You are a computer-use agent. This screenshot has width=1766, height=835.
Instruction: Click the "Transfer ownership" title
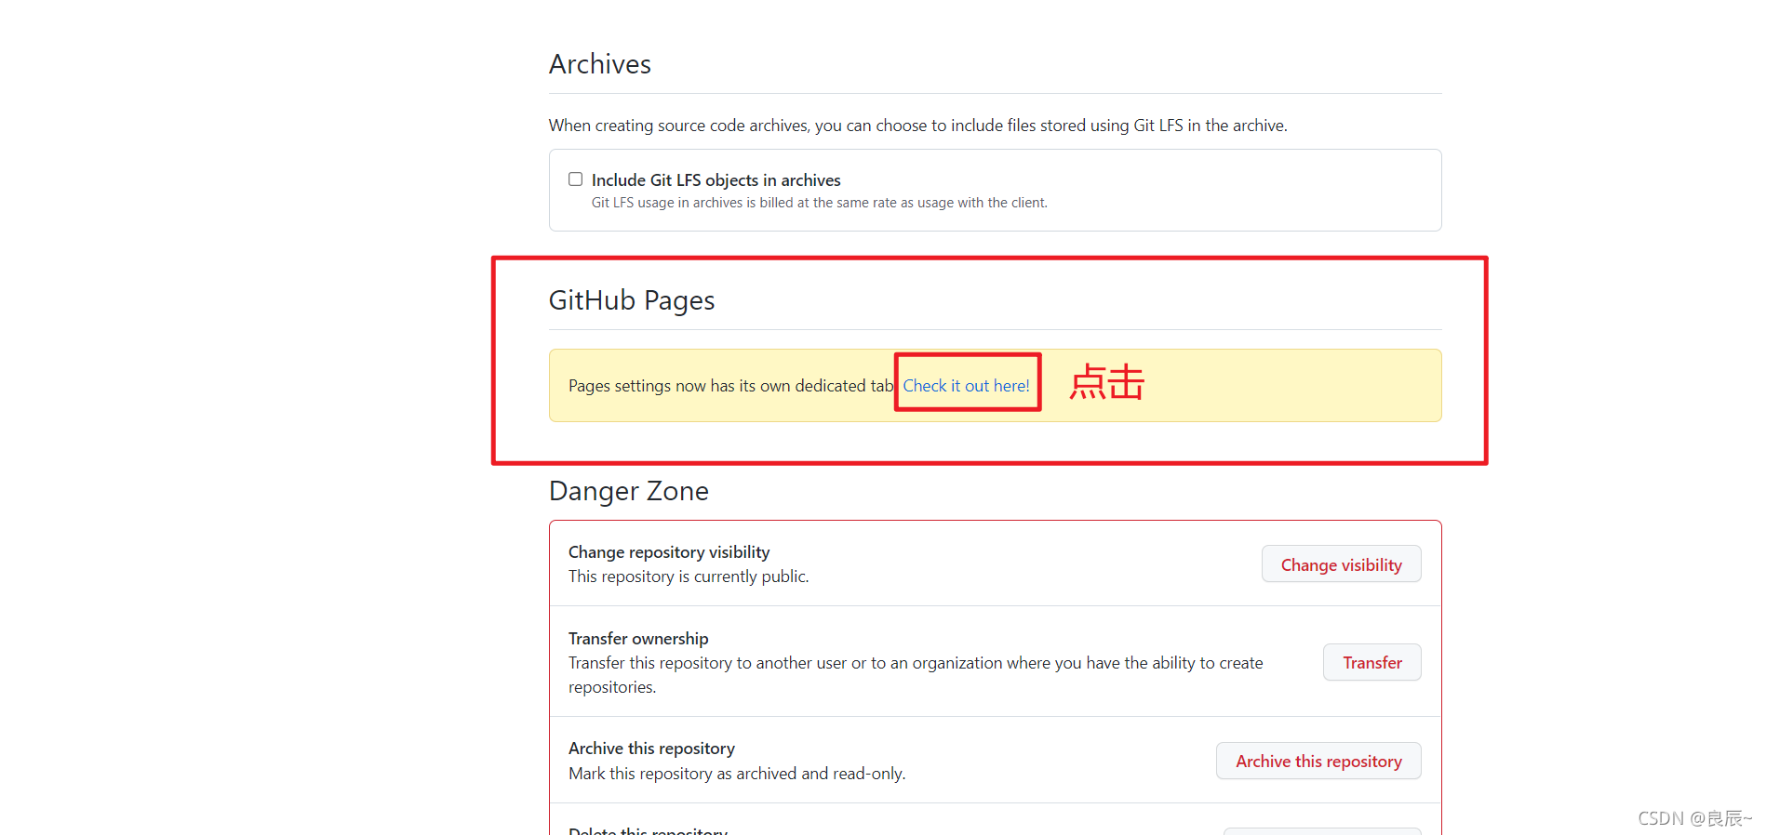click(638, 639)
